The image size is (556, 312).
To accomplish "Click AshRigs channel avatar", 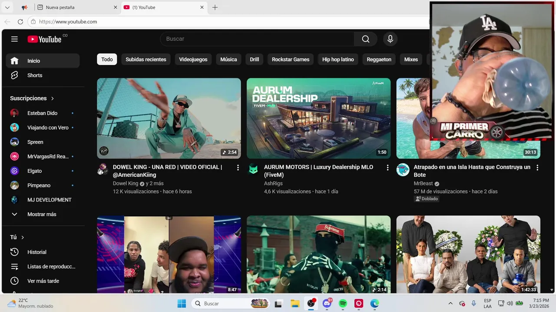I will click(253, 169).
